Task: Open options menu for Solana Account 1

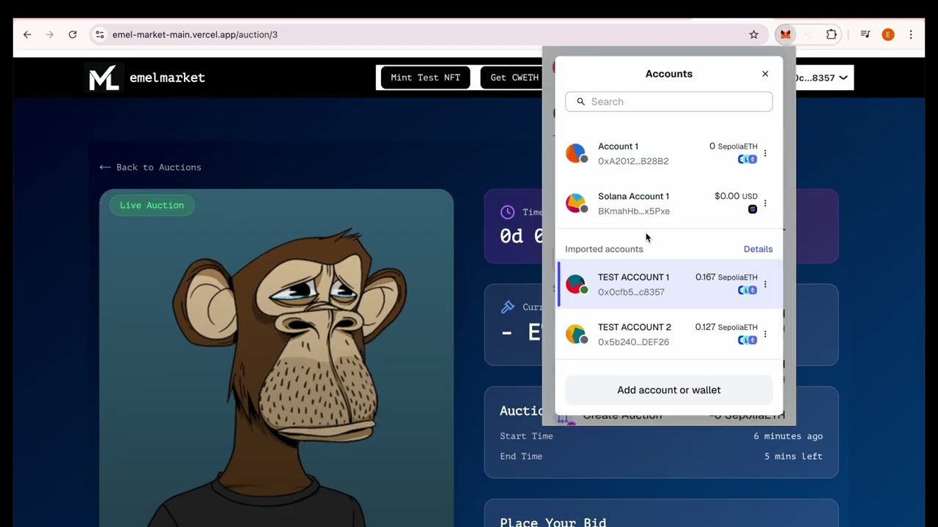Action: tap(765, 203)
